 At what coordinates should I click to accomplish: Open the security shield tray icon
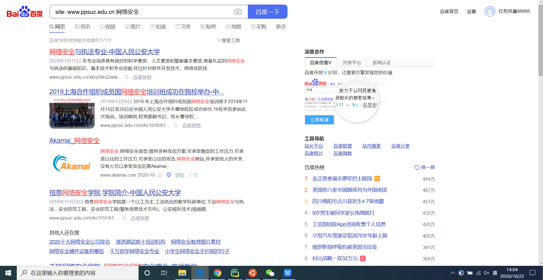click(461, 273)
